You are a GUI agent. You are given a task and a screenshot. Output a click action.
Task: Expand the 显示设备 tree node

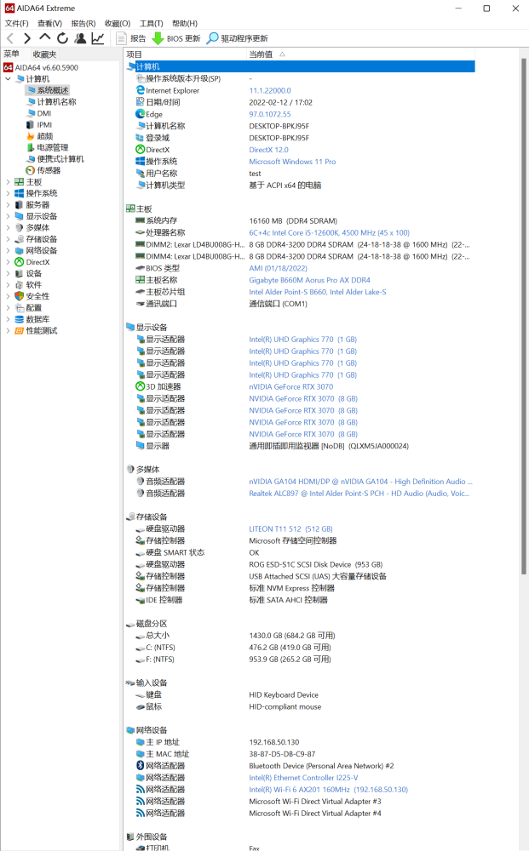pyautogui.click(x=9, y=216)
